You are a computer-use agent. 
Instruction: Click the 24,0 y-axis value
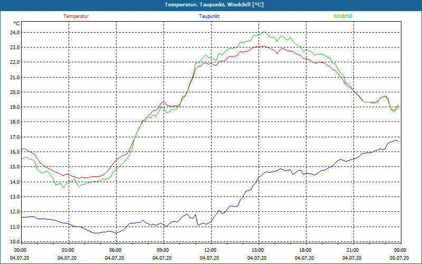click(15, 33)
